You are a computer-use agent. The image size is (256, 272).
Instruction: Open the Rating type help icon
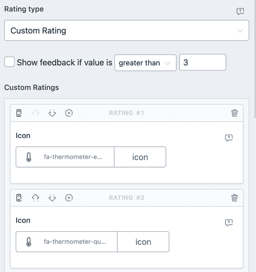240,11
